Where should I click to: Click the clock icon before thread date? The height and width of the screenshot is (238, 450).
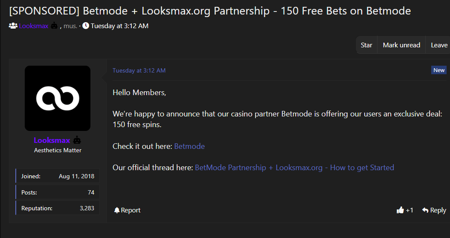pos(86,26)
